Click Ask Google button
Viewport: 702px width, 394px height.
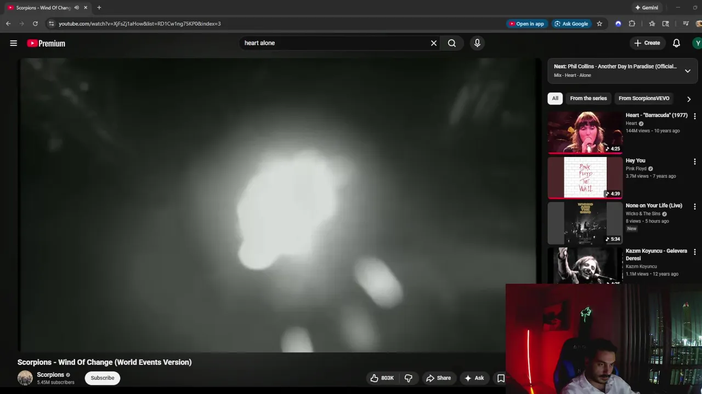(571, 24)
